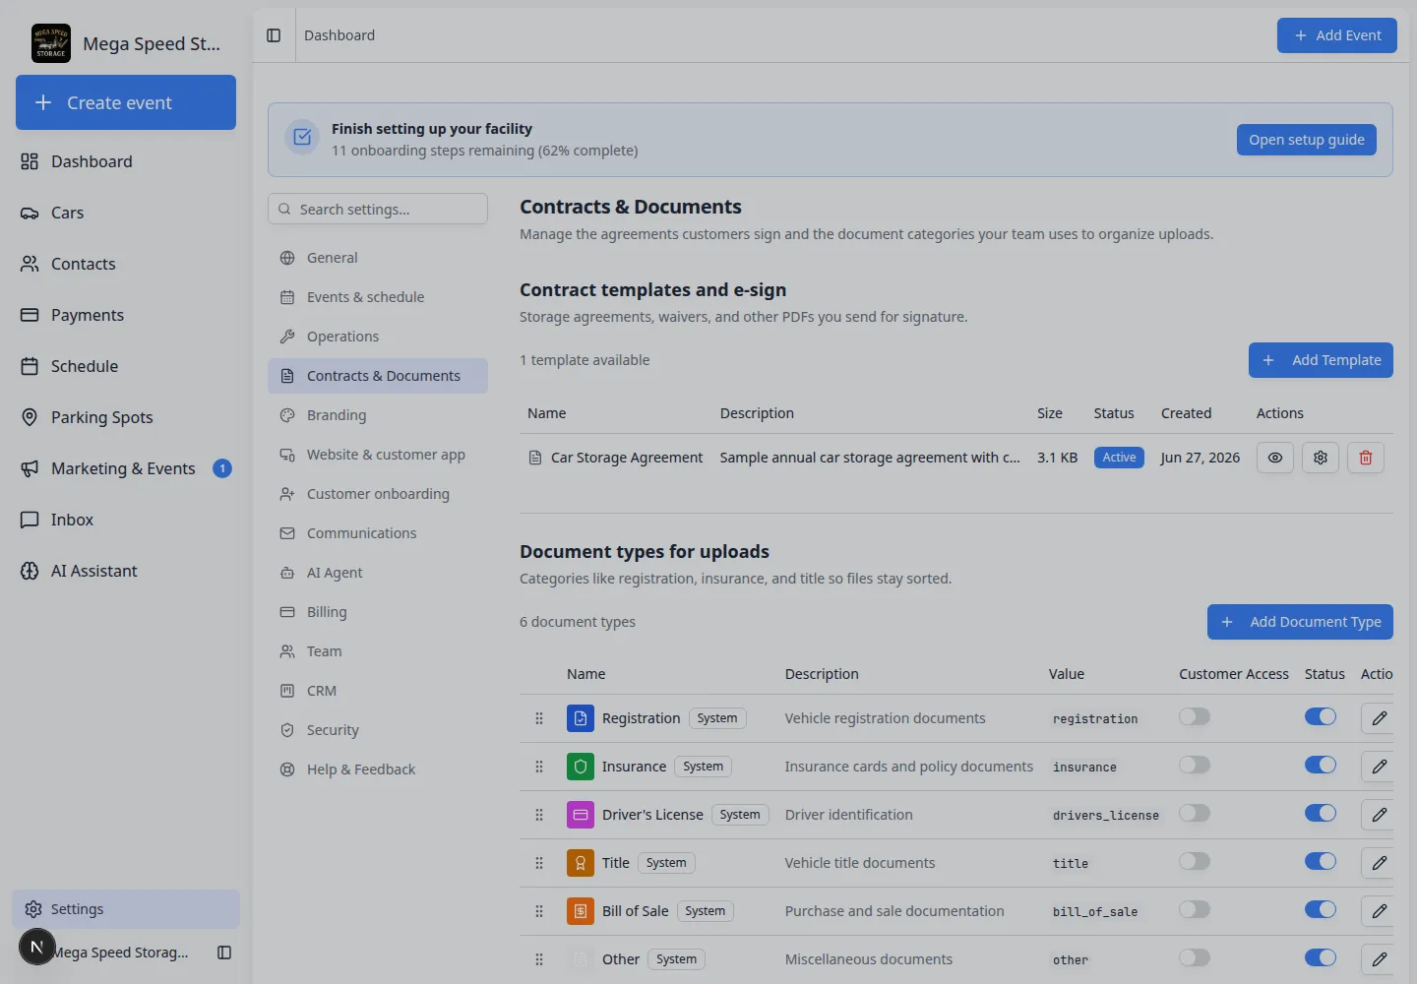Open Billing settings
Screen dimensions: 1417x984
tap(378, 612)
